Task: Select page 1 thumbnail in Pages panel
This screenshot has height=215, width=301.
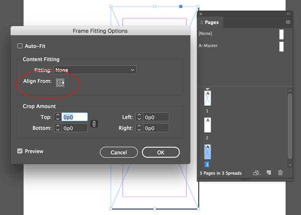Action: click(208, 98)
